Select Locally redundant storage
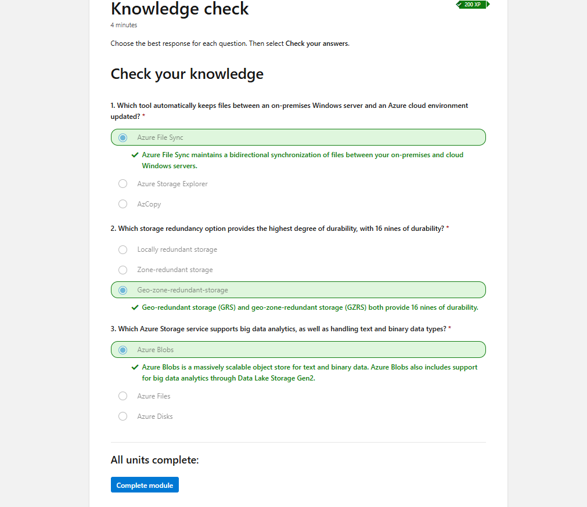Image resolution: width=587 pixels, height=507 pixels. 123,249
